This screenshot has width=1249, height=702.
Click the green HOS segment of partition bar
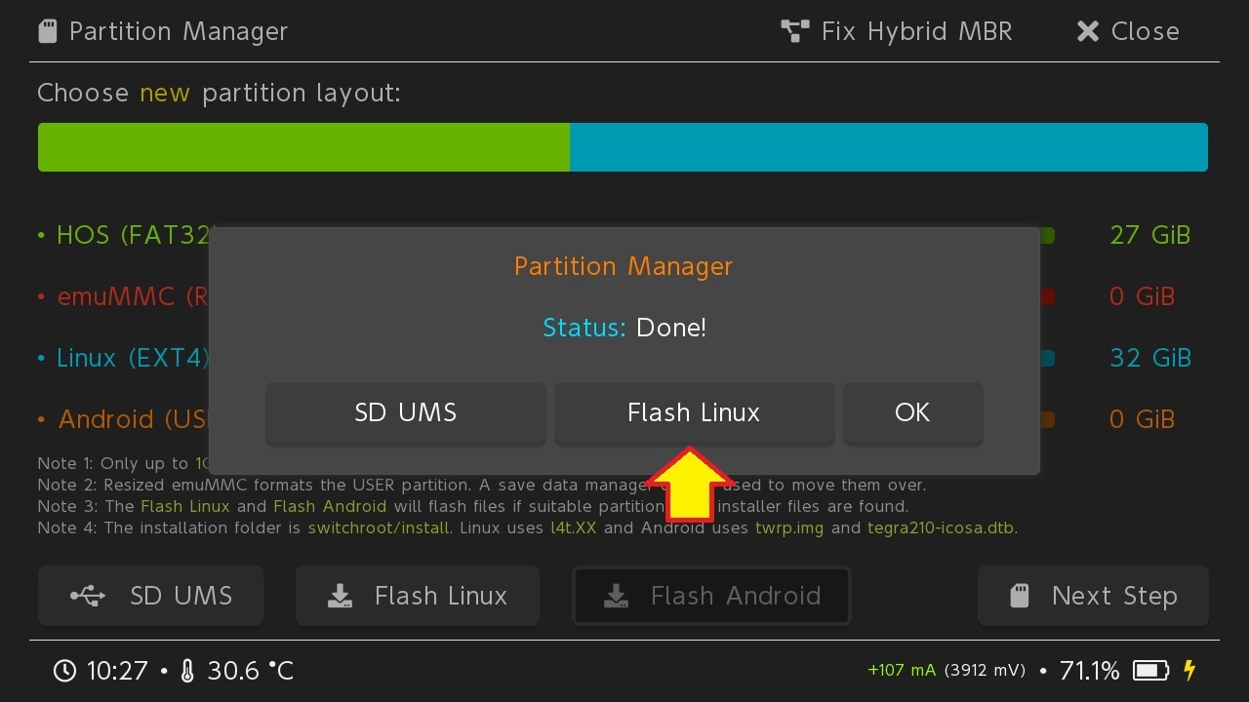click(x=302, y=147)
